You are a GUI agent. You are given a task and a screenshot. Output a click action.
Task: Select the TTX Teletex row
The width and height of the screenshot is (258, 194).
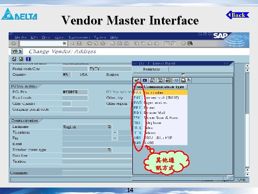[160, 133]
